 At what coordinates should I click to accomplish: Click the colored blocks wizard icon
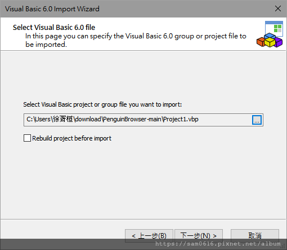pyautogui.click(x=270, y=34)
